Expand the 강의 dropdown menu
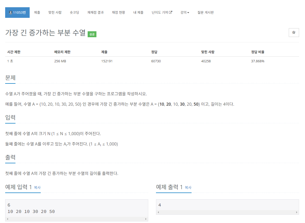 click(x=185, y=12)
